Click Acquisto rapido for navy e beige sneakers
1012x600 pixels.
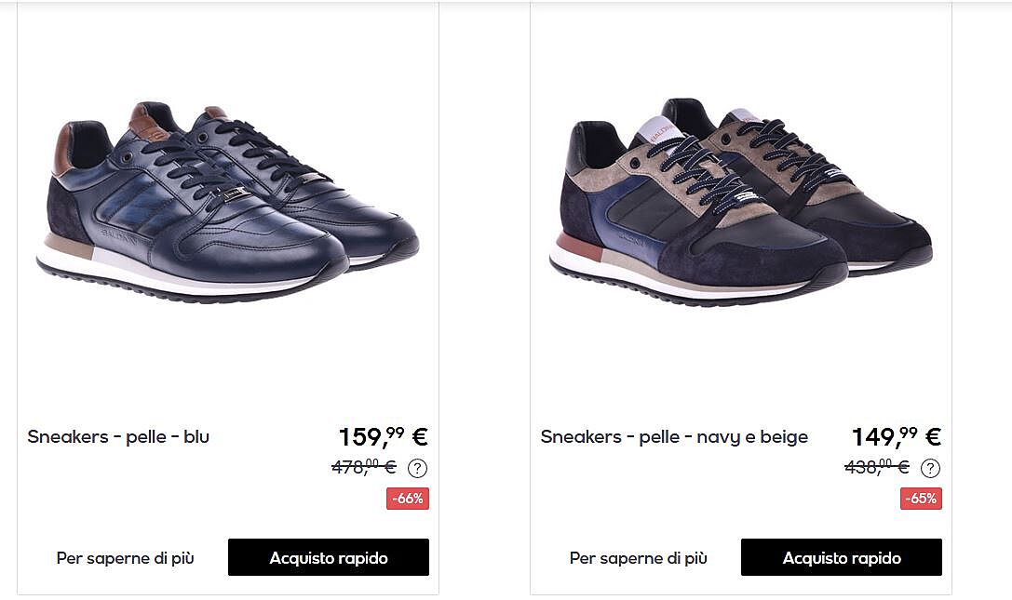click(x=842, y=557)
